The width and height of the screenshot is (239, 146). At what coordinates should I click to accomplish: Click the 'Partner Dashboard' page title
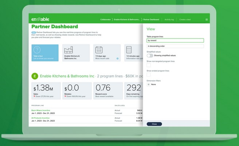(x=55, y=27)
